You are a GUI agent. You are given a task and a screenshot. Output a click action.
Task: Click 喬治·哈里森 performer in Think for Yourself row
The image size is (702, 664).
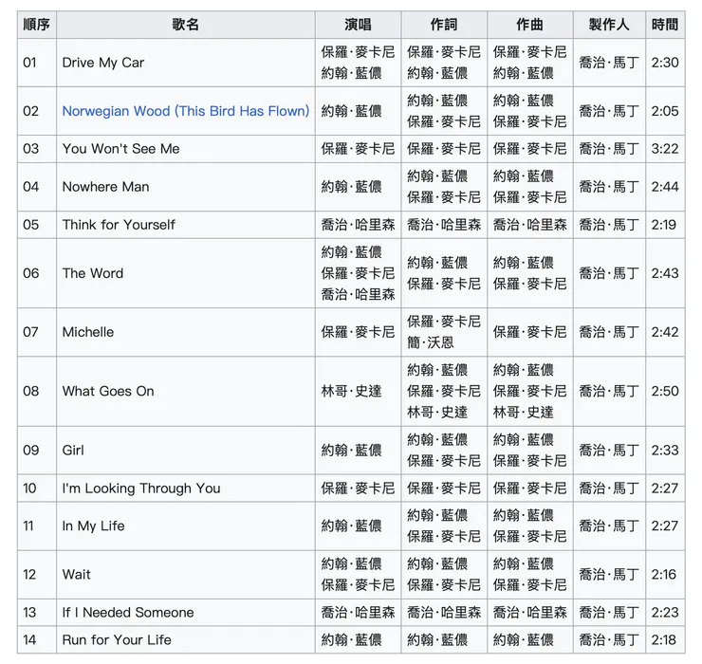pos(358,225)
